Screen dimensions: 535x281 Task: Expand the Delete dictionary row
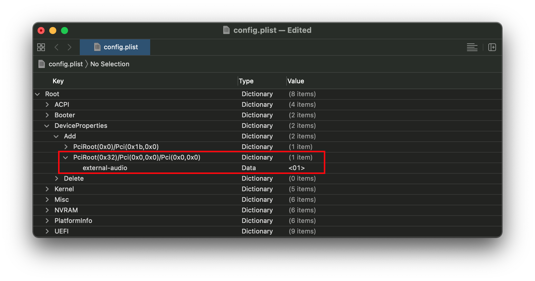click(x=56, y=179)
